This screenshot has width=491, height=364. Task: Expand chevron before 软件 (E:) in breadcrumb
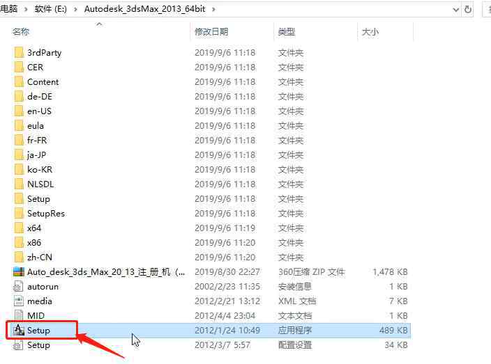click(26, 9)
